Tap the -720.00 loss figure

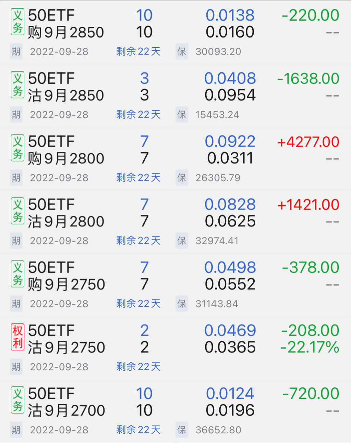(311, 394)
